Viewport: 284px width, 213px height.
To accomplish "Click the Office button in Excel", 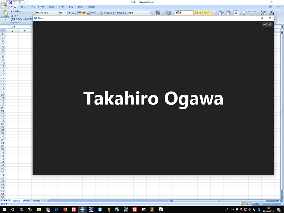I will tap(4, 3).
